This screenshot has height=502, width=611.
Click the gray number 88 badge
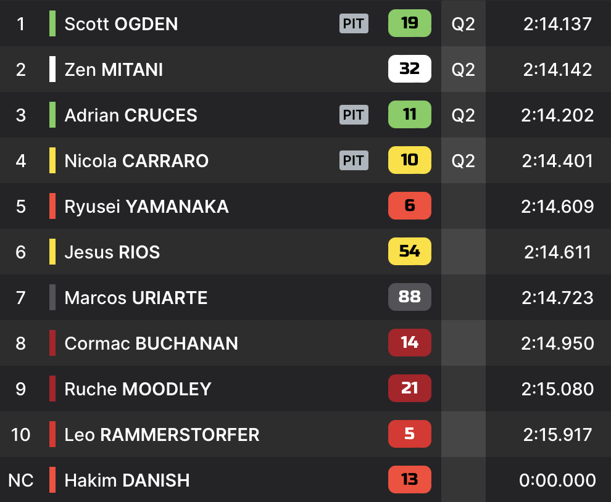pos(409,297)
